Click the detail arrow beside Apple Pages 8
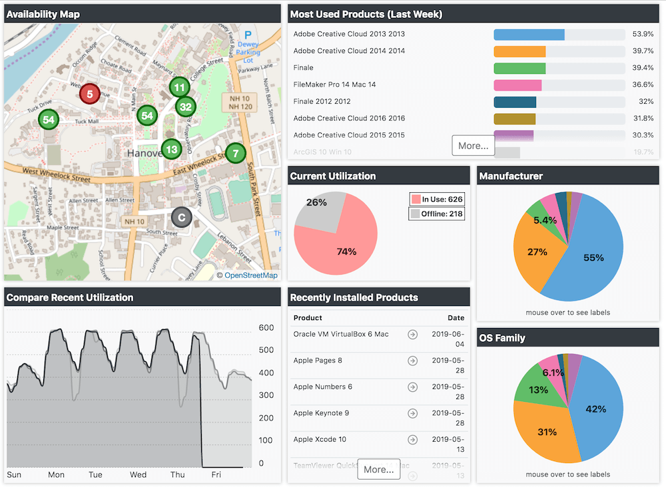The width and height of the screenshot is (666, 489). click(412, 361)
